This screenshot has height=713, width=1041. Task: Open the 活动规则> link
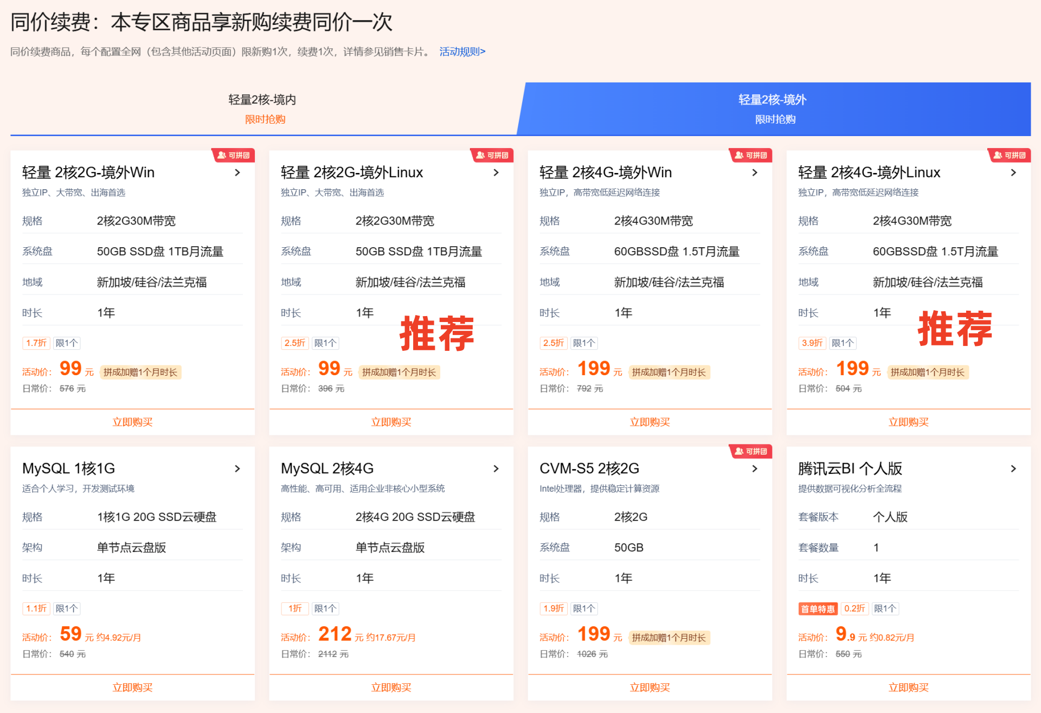(x=462, y=52)
